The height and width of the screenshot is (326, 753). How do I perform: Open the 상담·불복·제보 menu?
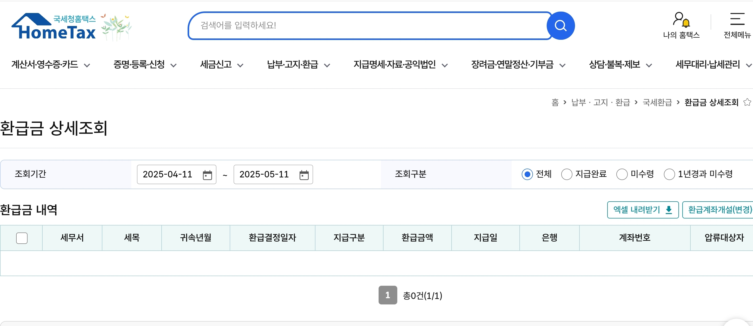click(x=620, y=65)
